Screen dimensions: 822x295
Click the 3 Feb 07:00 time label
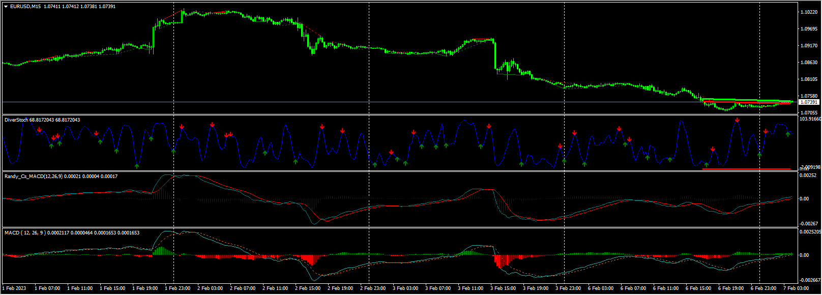point(438,288)
